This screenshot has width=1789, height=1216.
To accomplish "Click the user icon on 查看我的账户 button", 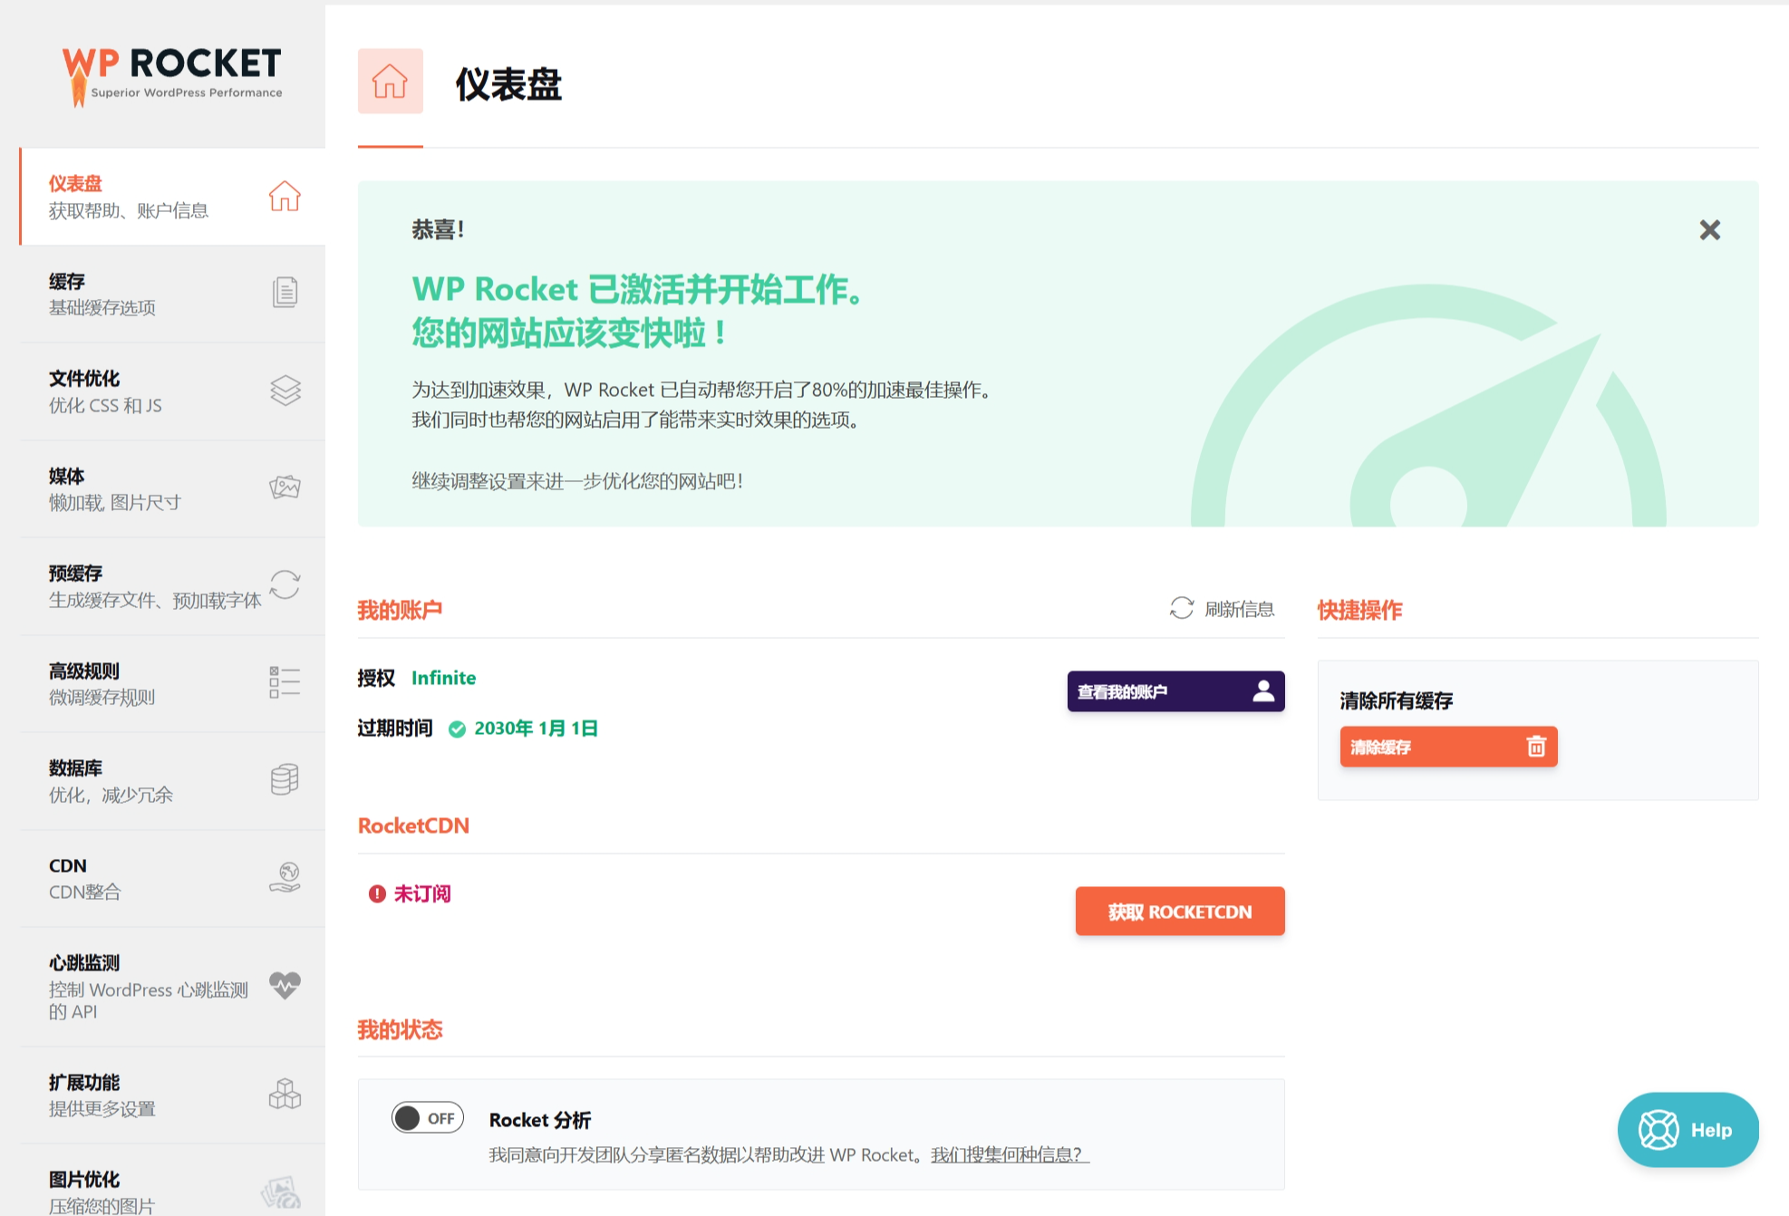I will 1263,691.
